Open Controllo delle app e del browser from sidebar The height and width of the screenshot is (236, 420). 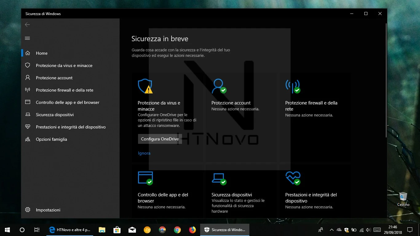(70, 102)
